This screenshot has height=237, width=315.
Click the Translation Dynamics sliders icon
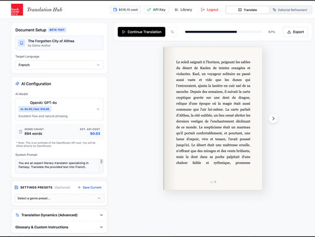click(x=17, y=215)
